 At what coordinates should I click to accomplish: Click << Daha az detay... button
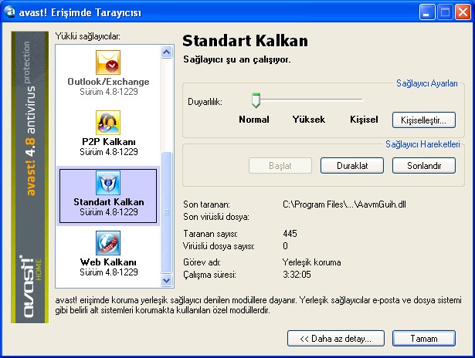click(x=336, y=339)
